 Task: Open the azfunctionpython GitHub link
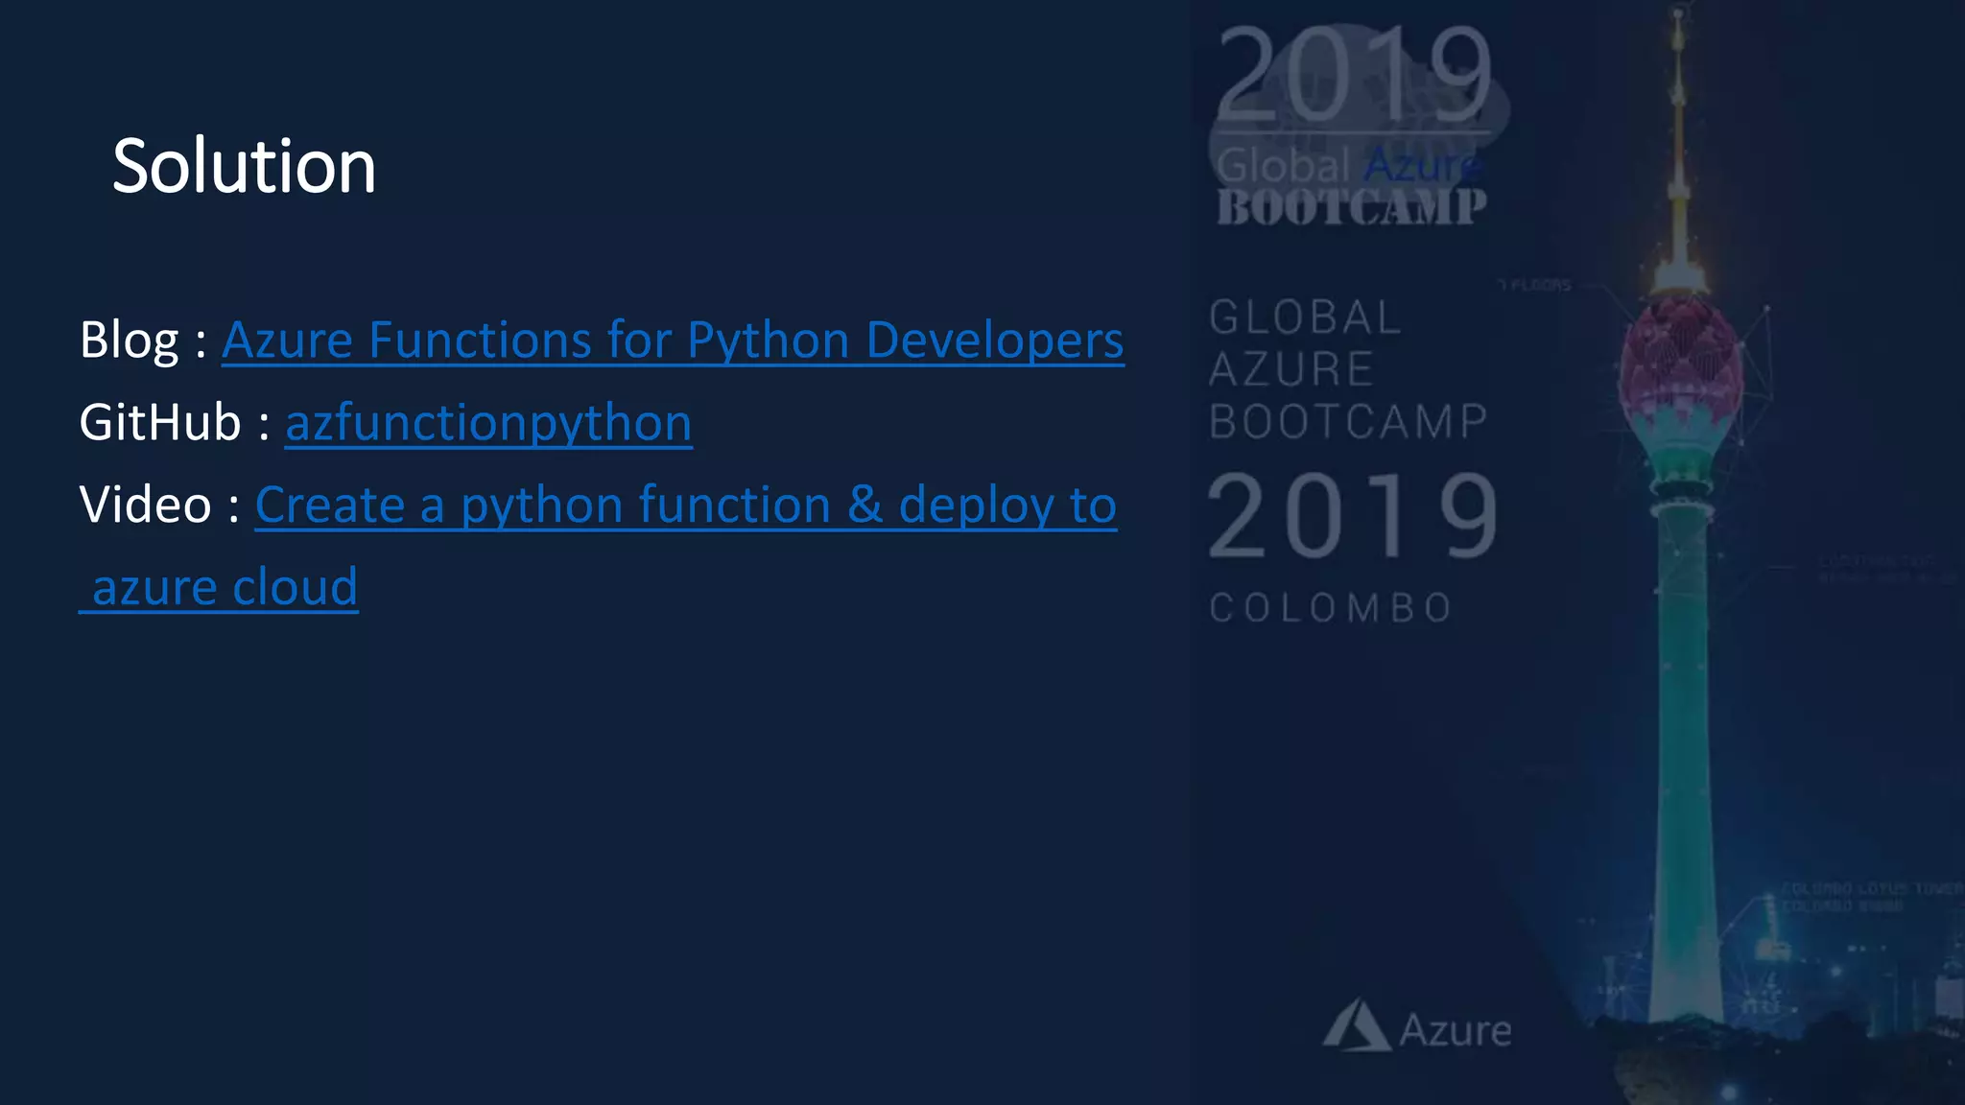tap(488, 423)
